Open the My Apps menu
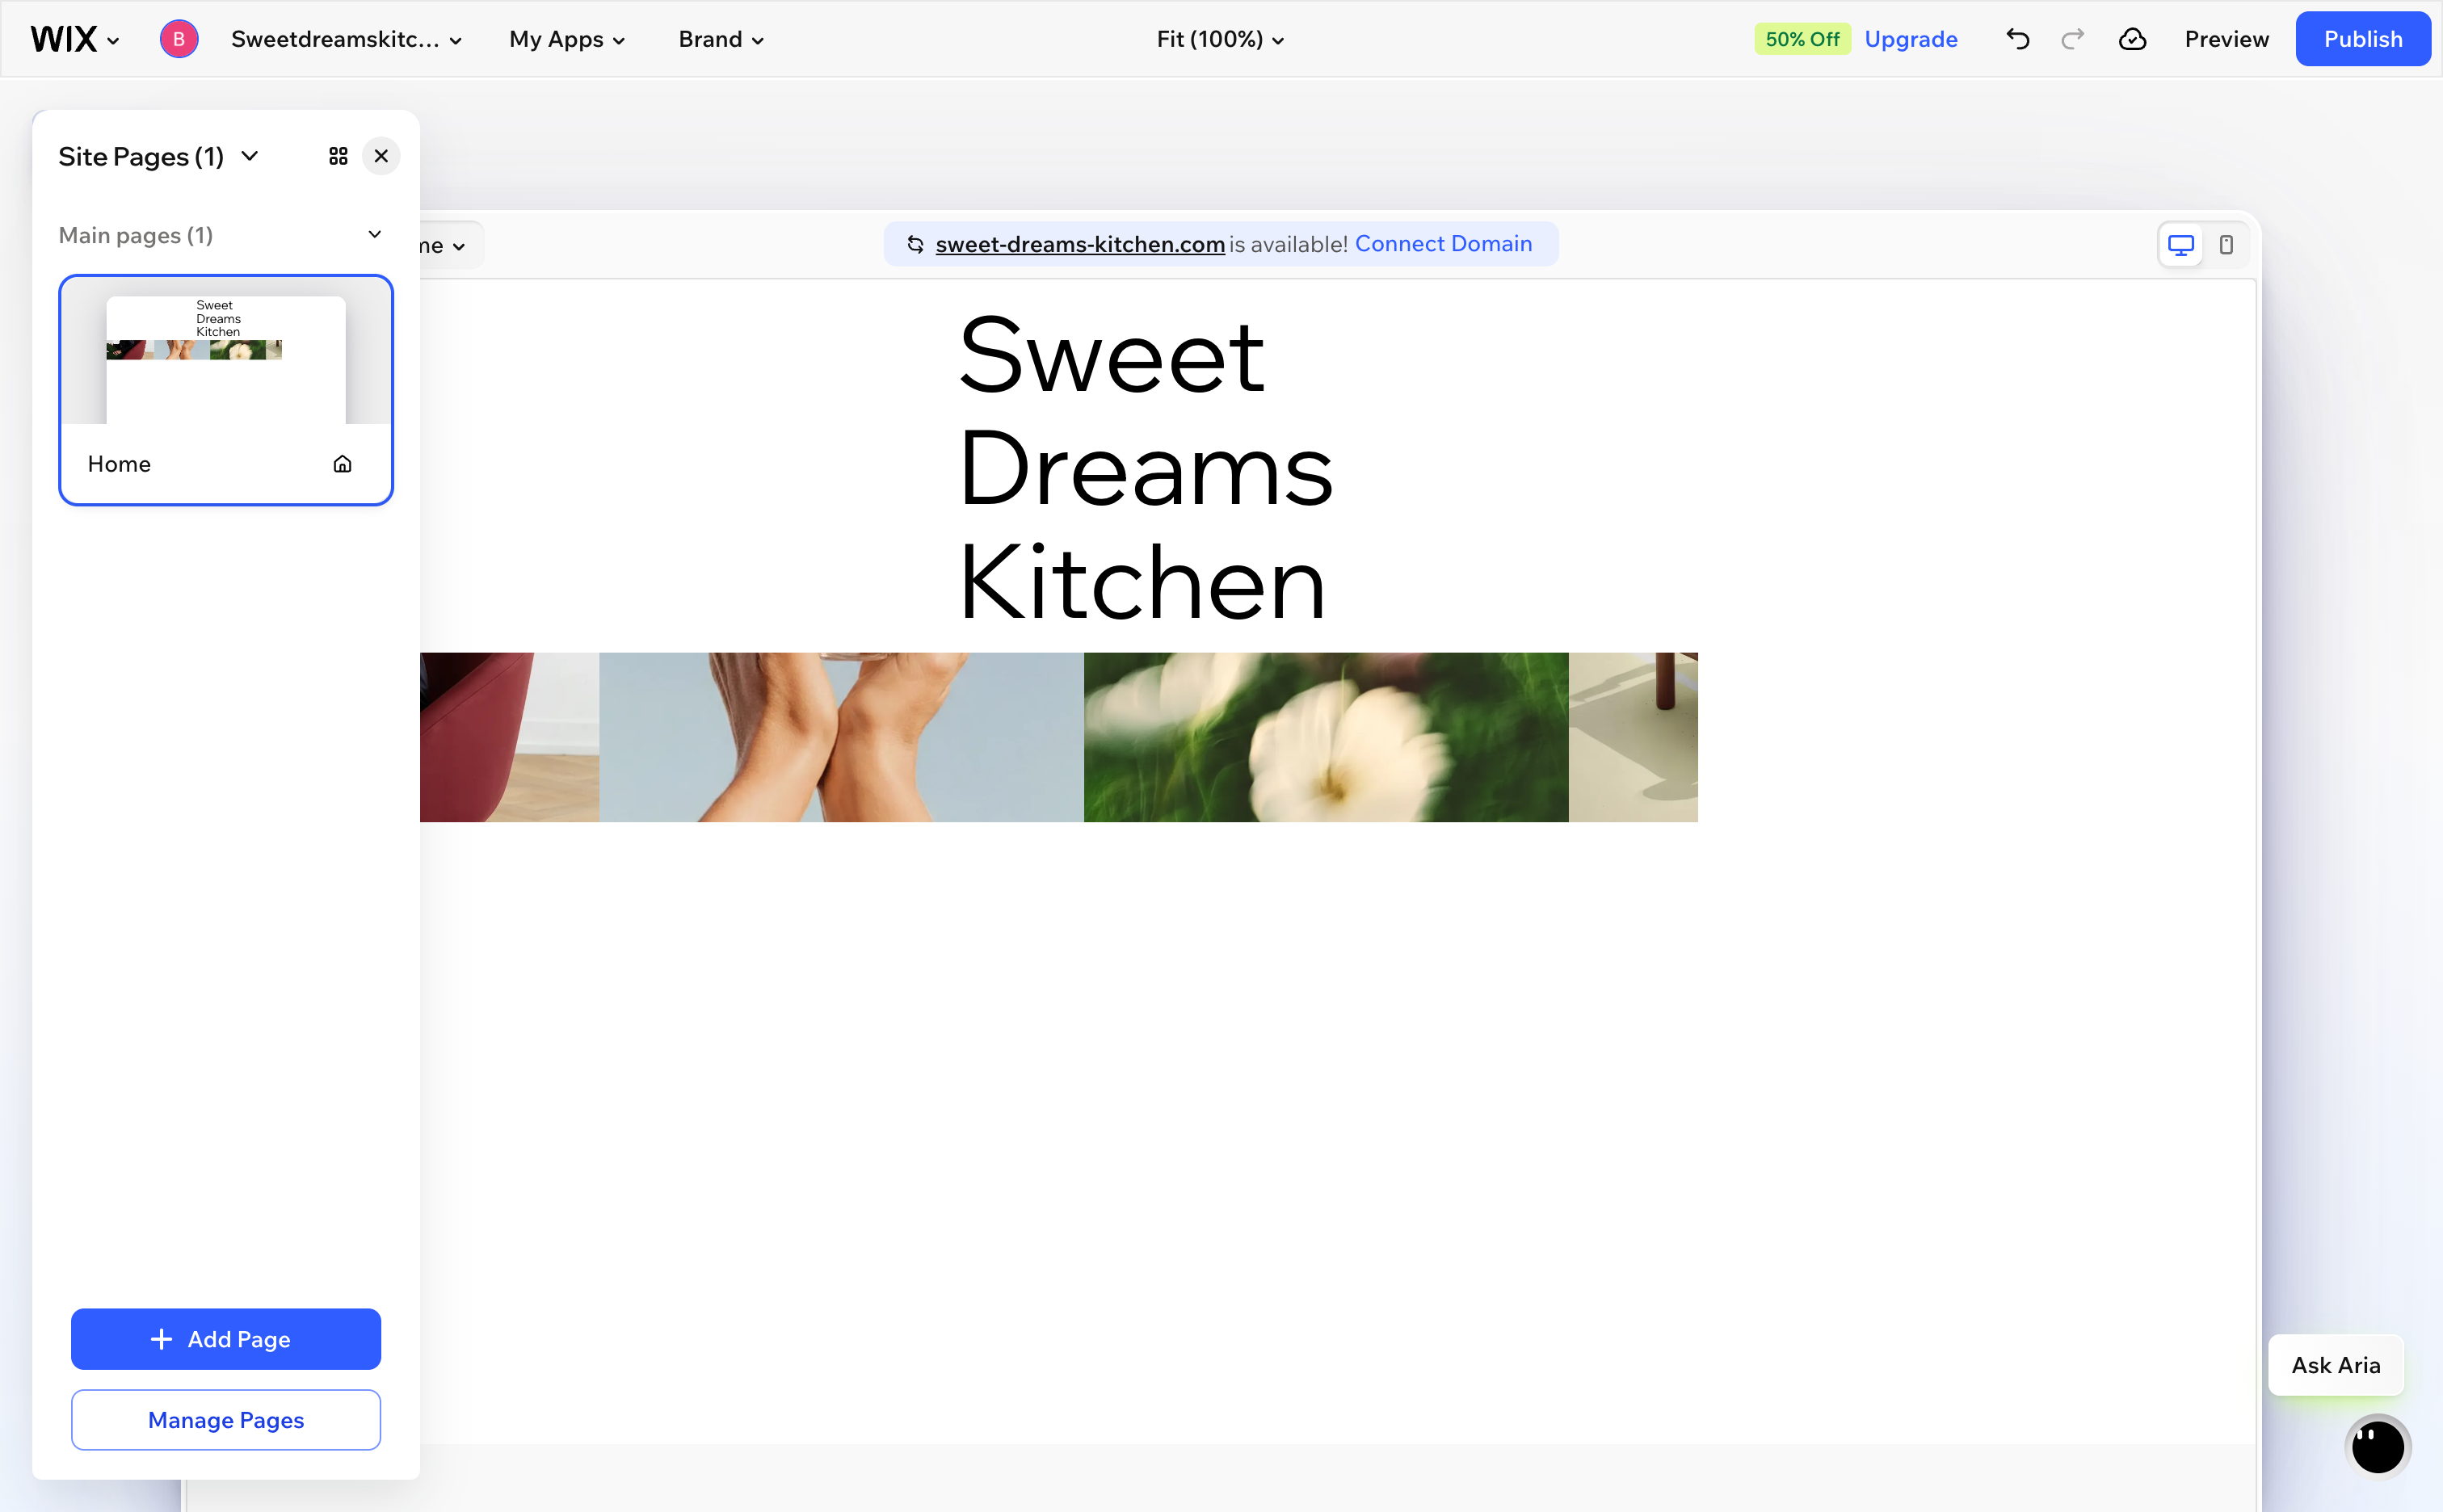 pyautogui.click(x=567, y=40)
